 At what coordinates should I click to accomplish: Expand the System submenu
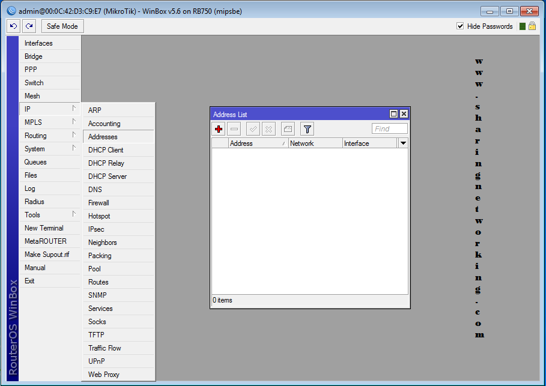click(x=49, y=149)
